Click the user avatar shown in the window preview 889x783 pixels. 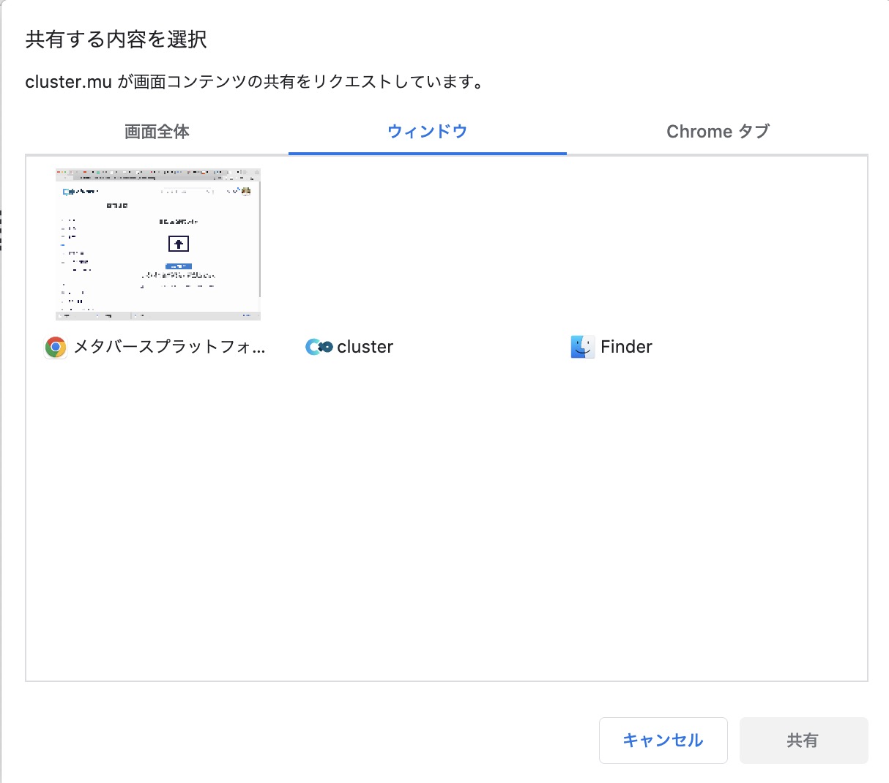(x=246, y=192)
